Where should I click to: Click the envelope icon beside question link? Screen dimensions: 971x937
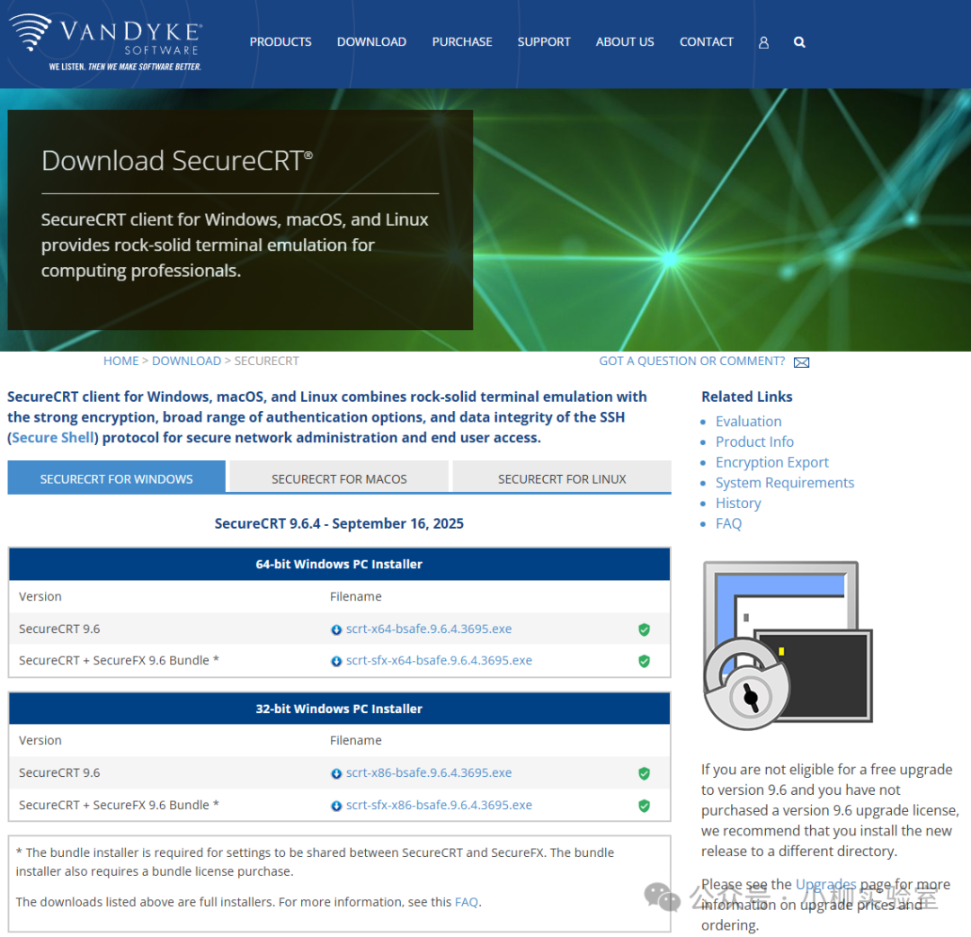801,362
